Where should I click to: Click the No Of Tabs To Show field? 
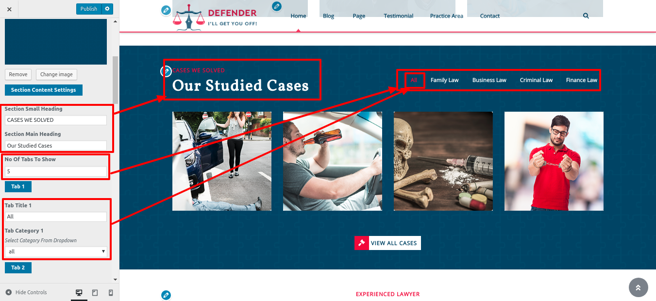[56, 171]
